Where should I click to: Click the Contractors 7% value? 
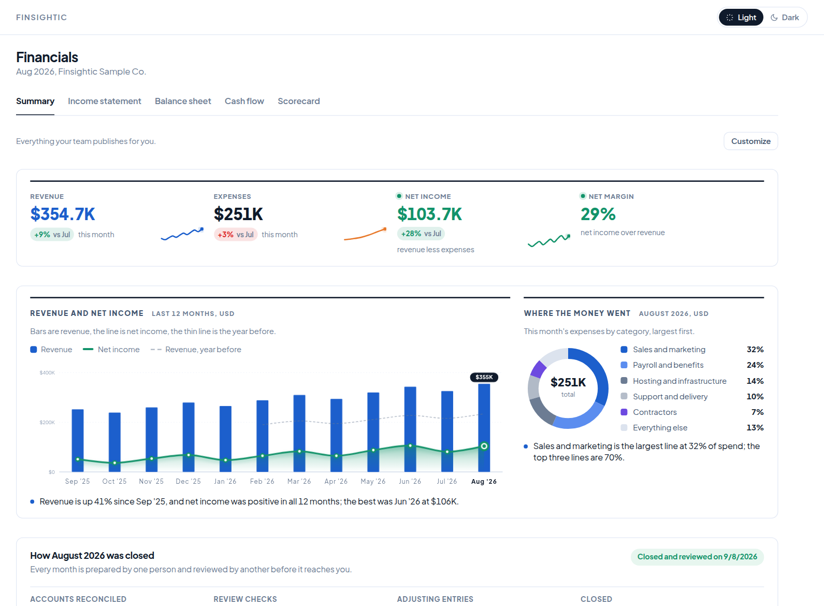tap(758, 412)
